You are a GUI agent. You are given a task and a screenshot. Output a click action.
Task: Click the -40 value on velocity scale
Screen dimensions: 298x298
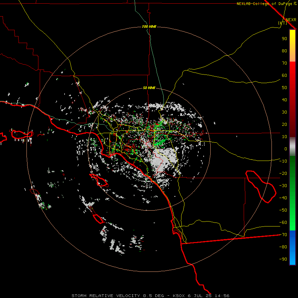(x=283, y=198)
